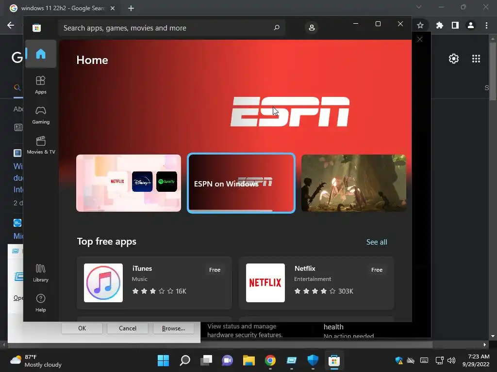Open Google settings gear icon
Screen dimensions: 497x372
(454, 59)
